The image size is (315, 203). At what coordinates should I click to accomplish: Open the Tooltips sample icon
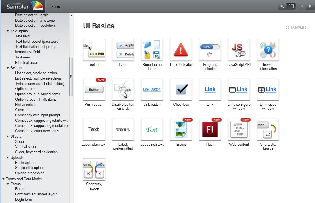94,50
